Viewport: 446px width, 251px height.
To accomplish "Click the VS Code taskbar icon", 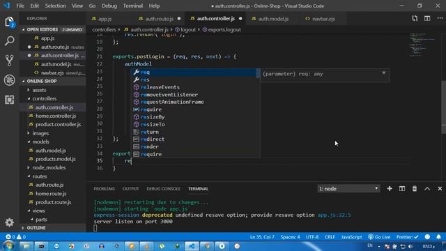I will click(x=192, y=246).
